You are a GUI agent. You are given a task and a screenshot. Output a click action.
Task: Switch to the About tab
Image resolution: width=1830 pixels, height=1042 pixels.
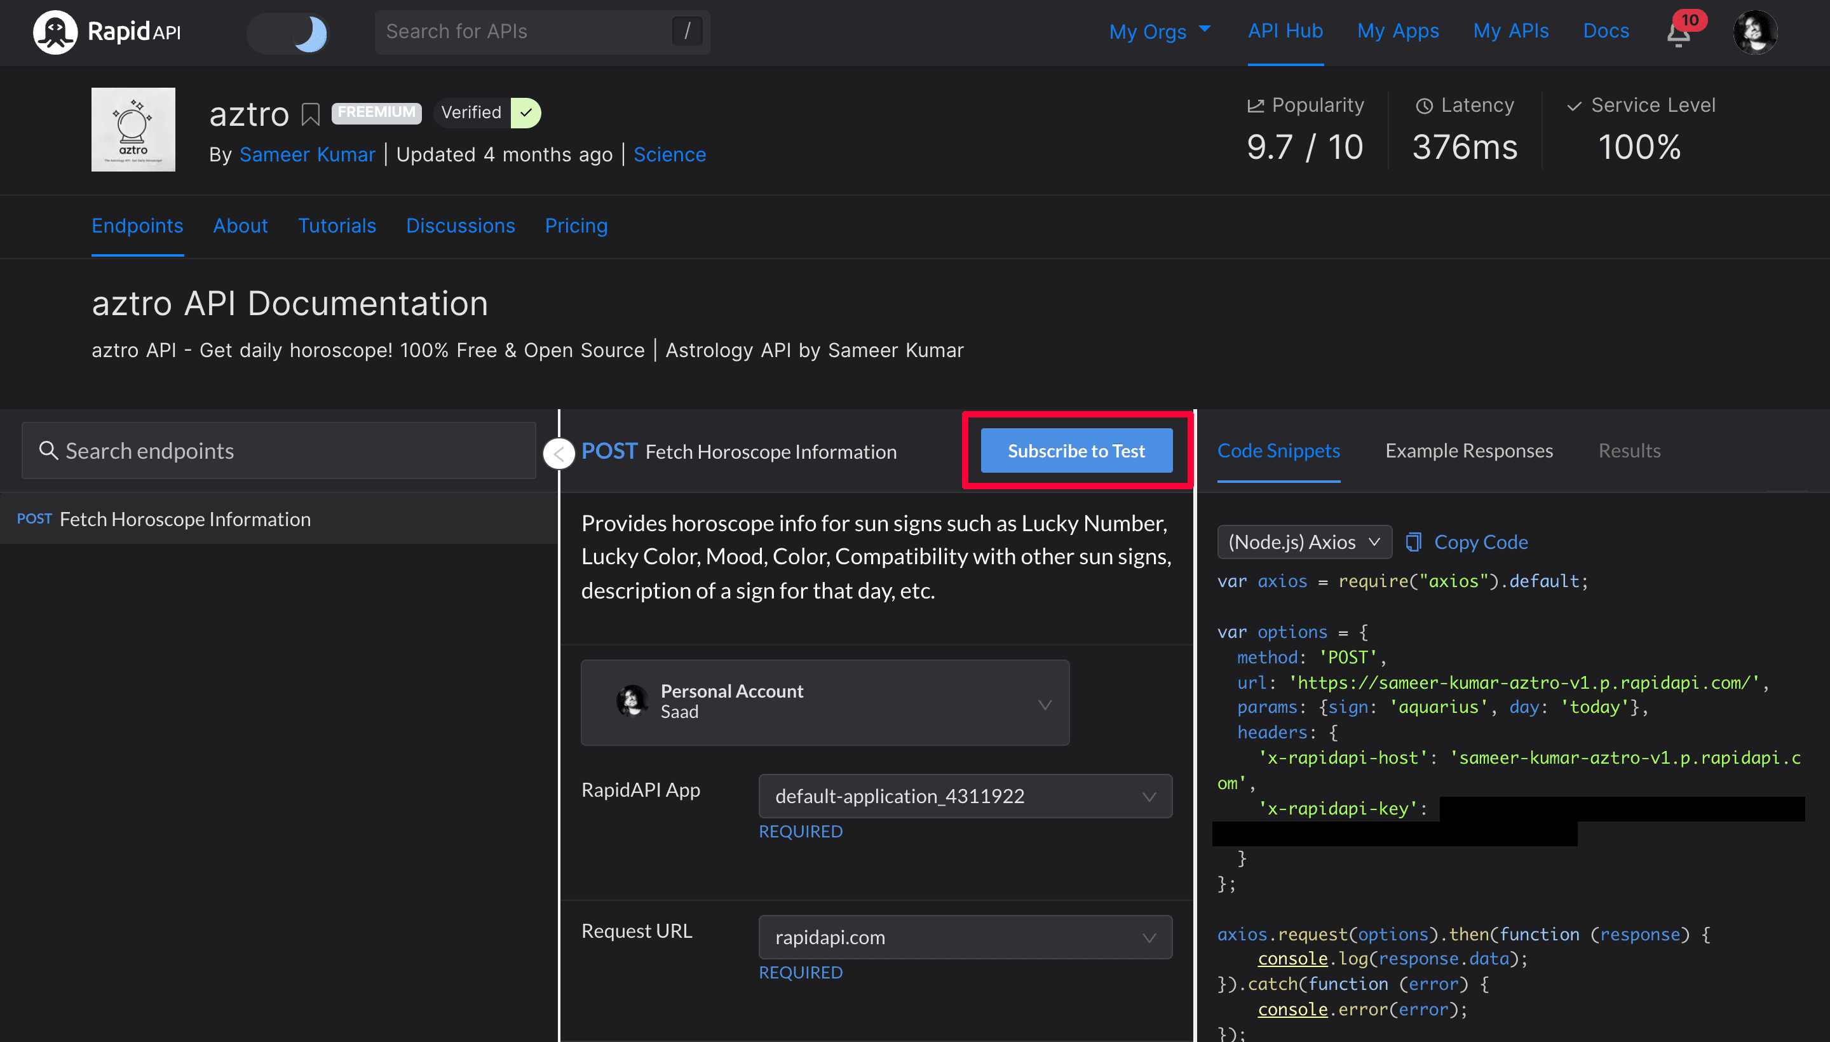(240, 226)
